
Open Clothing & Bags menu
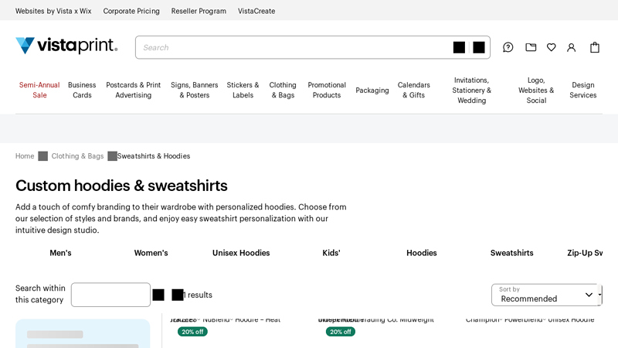tap(283, 90)
